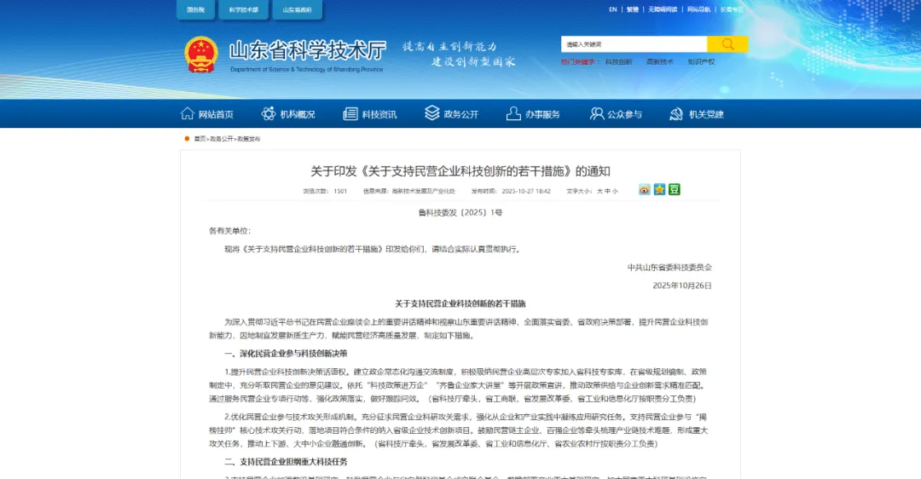The width and height of the screenshot is (921, 479).
Task: Click the person icon beside 办事服务
Action: pos(513,113)
